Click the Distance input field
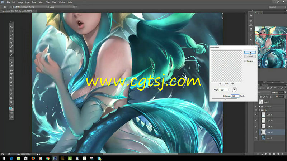Screen dimensions: 287x161 pos(235,96)
